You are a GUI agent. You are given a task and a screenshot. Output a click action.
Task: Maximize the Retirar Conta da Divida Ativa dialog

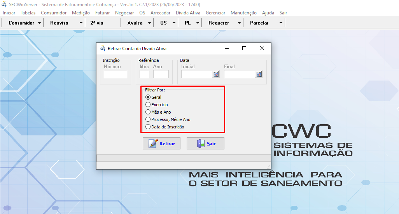(x=244, y=48)
